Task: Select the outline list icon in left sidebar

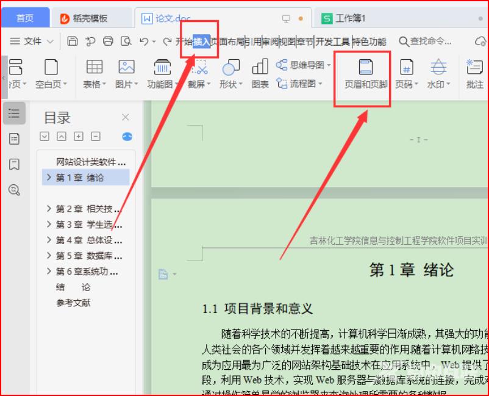Action: click(14, 113)
